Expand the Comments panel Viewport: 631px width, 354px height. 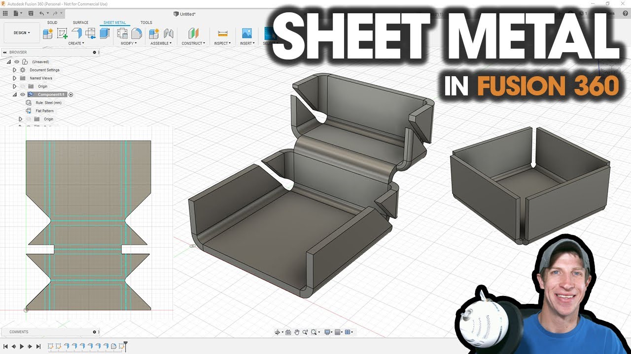click(x=95, y=332)
